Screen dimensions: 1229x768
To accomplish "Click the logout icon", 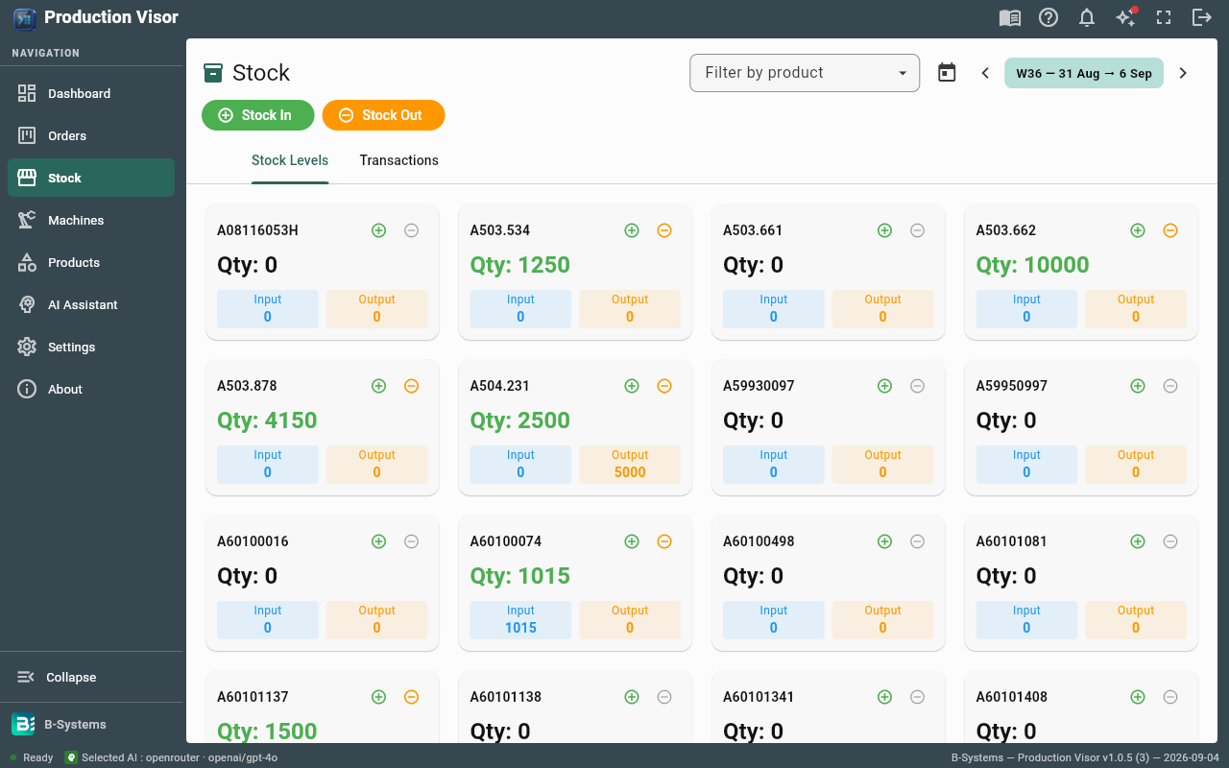I will click(1202, 17).
